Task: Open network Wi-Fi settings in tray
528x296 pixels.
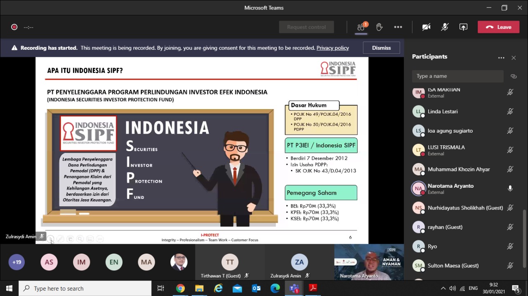Action: click(462, 288)
